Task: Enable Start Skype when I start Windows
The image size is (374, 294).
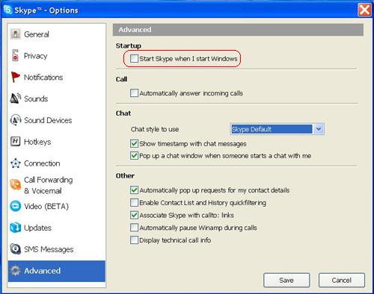Action: [134, 59]
